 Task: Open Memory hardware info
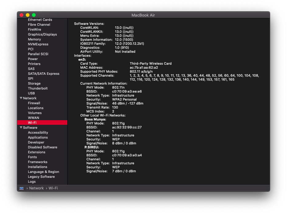[34, 40]
